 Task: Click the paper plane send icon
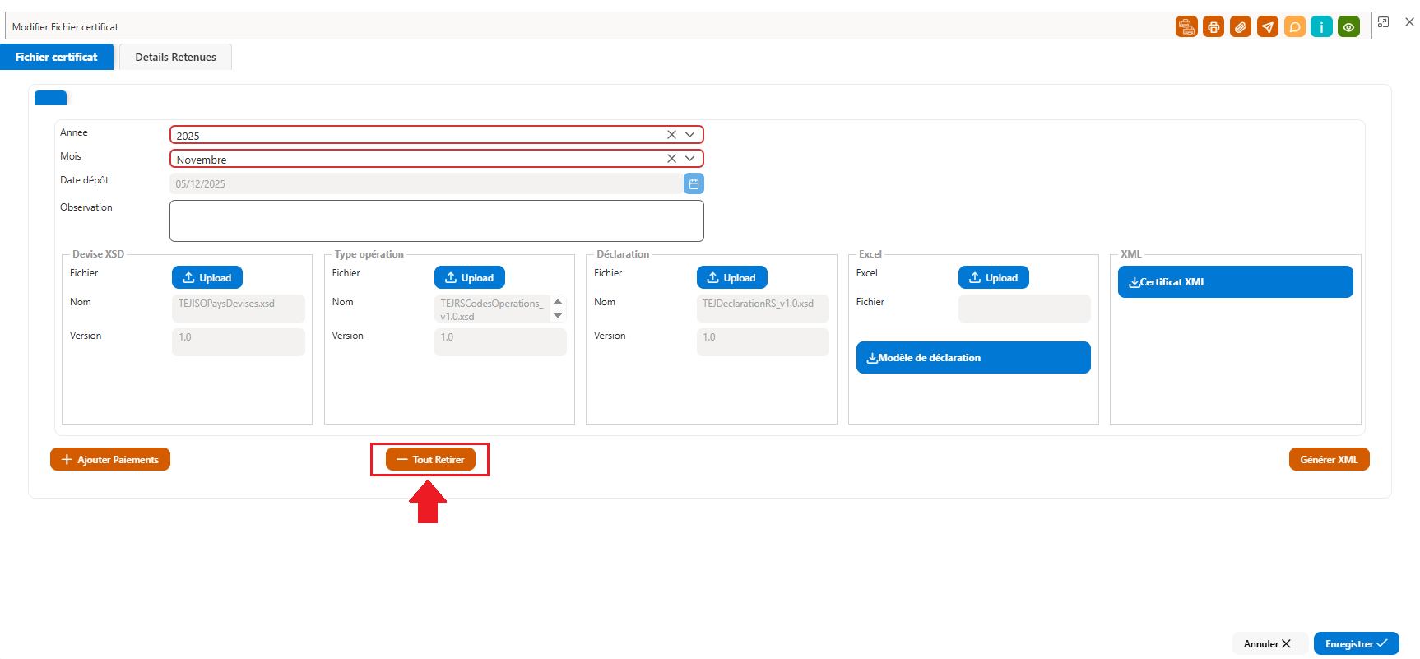pos(1268,27)
